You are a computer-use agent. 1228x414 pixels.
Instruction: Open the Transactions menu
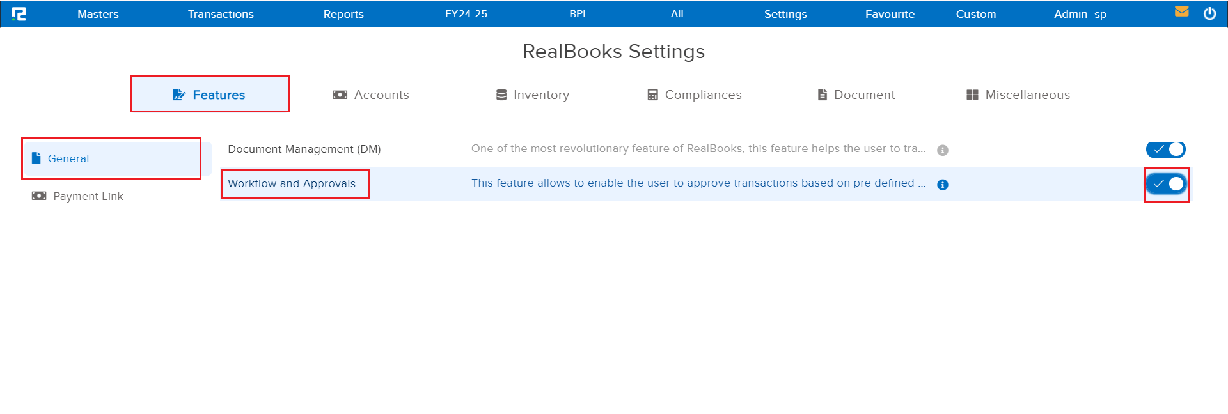click(221, 14)
